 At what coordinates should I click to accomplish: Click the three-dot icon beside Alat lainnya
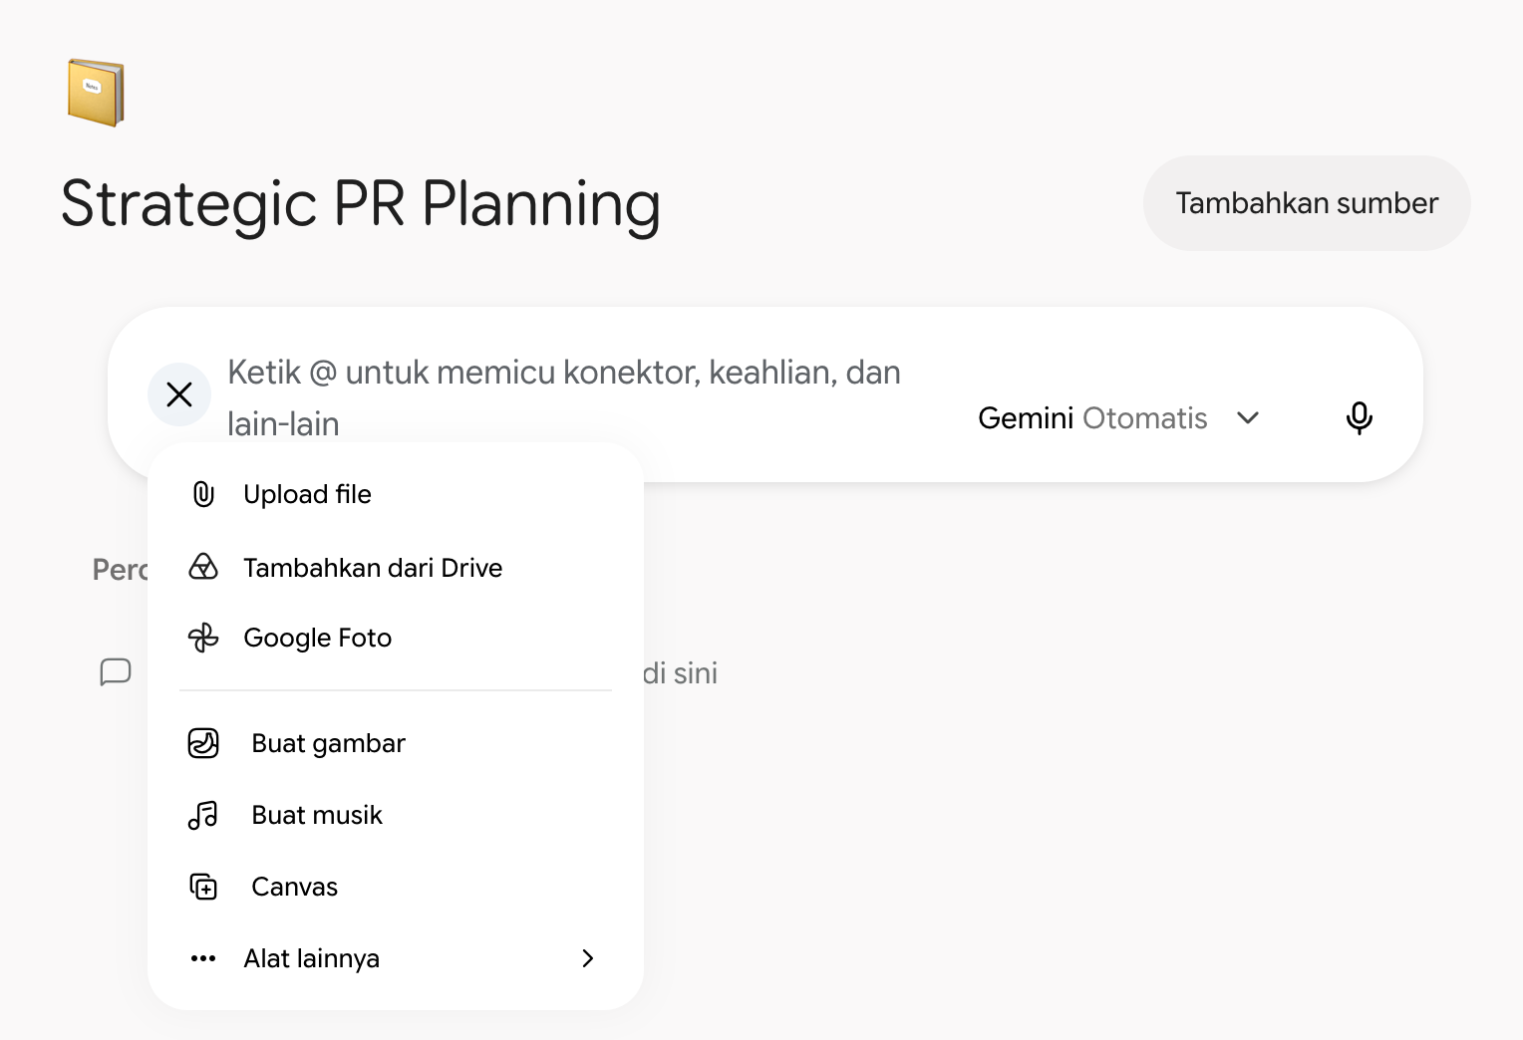point(203,958)
